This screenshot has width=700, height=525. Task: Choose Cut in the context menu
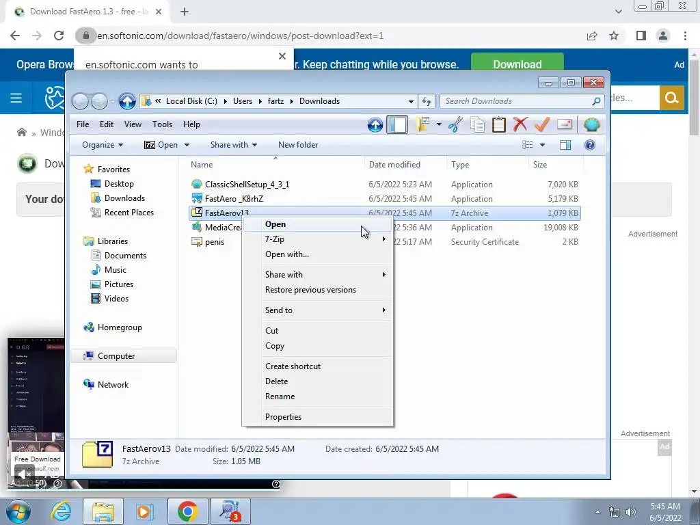pos(318,331)
